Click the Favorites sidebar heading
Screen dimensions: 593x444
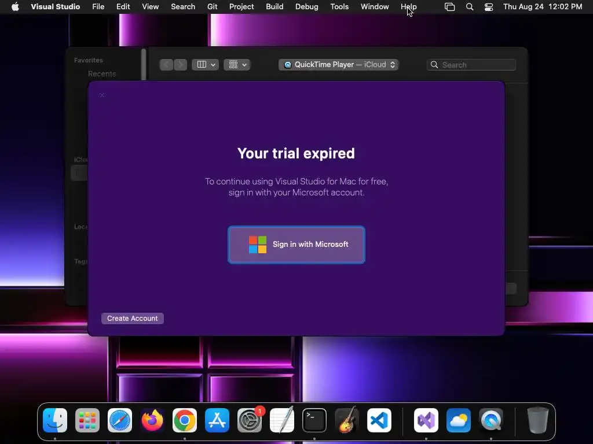pos(89,60)
